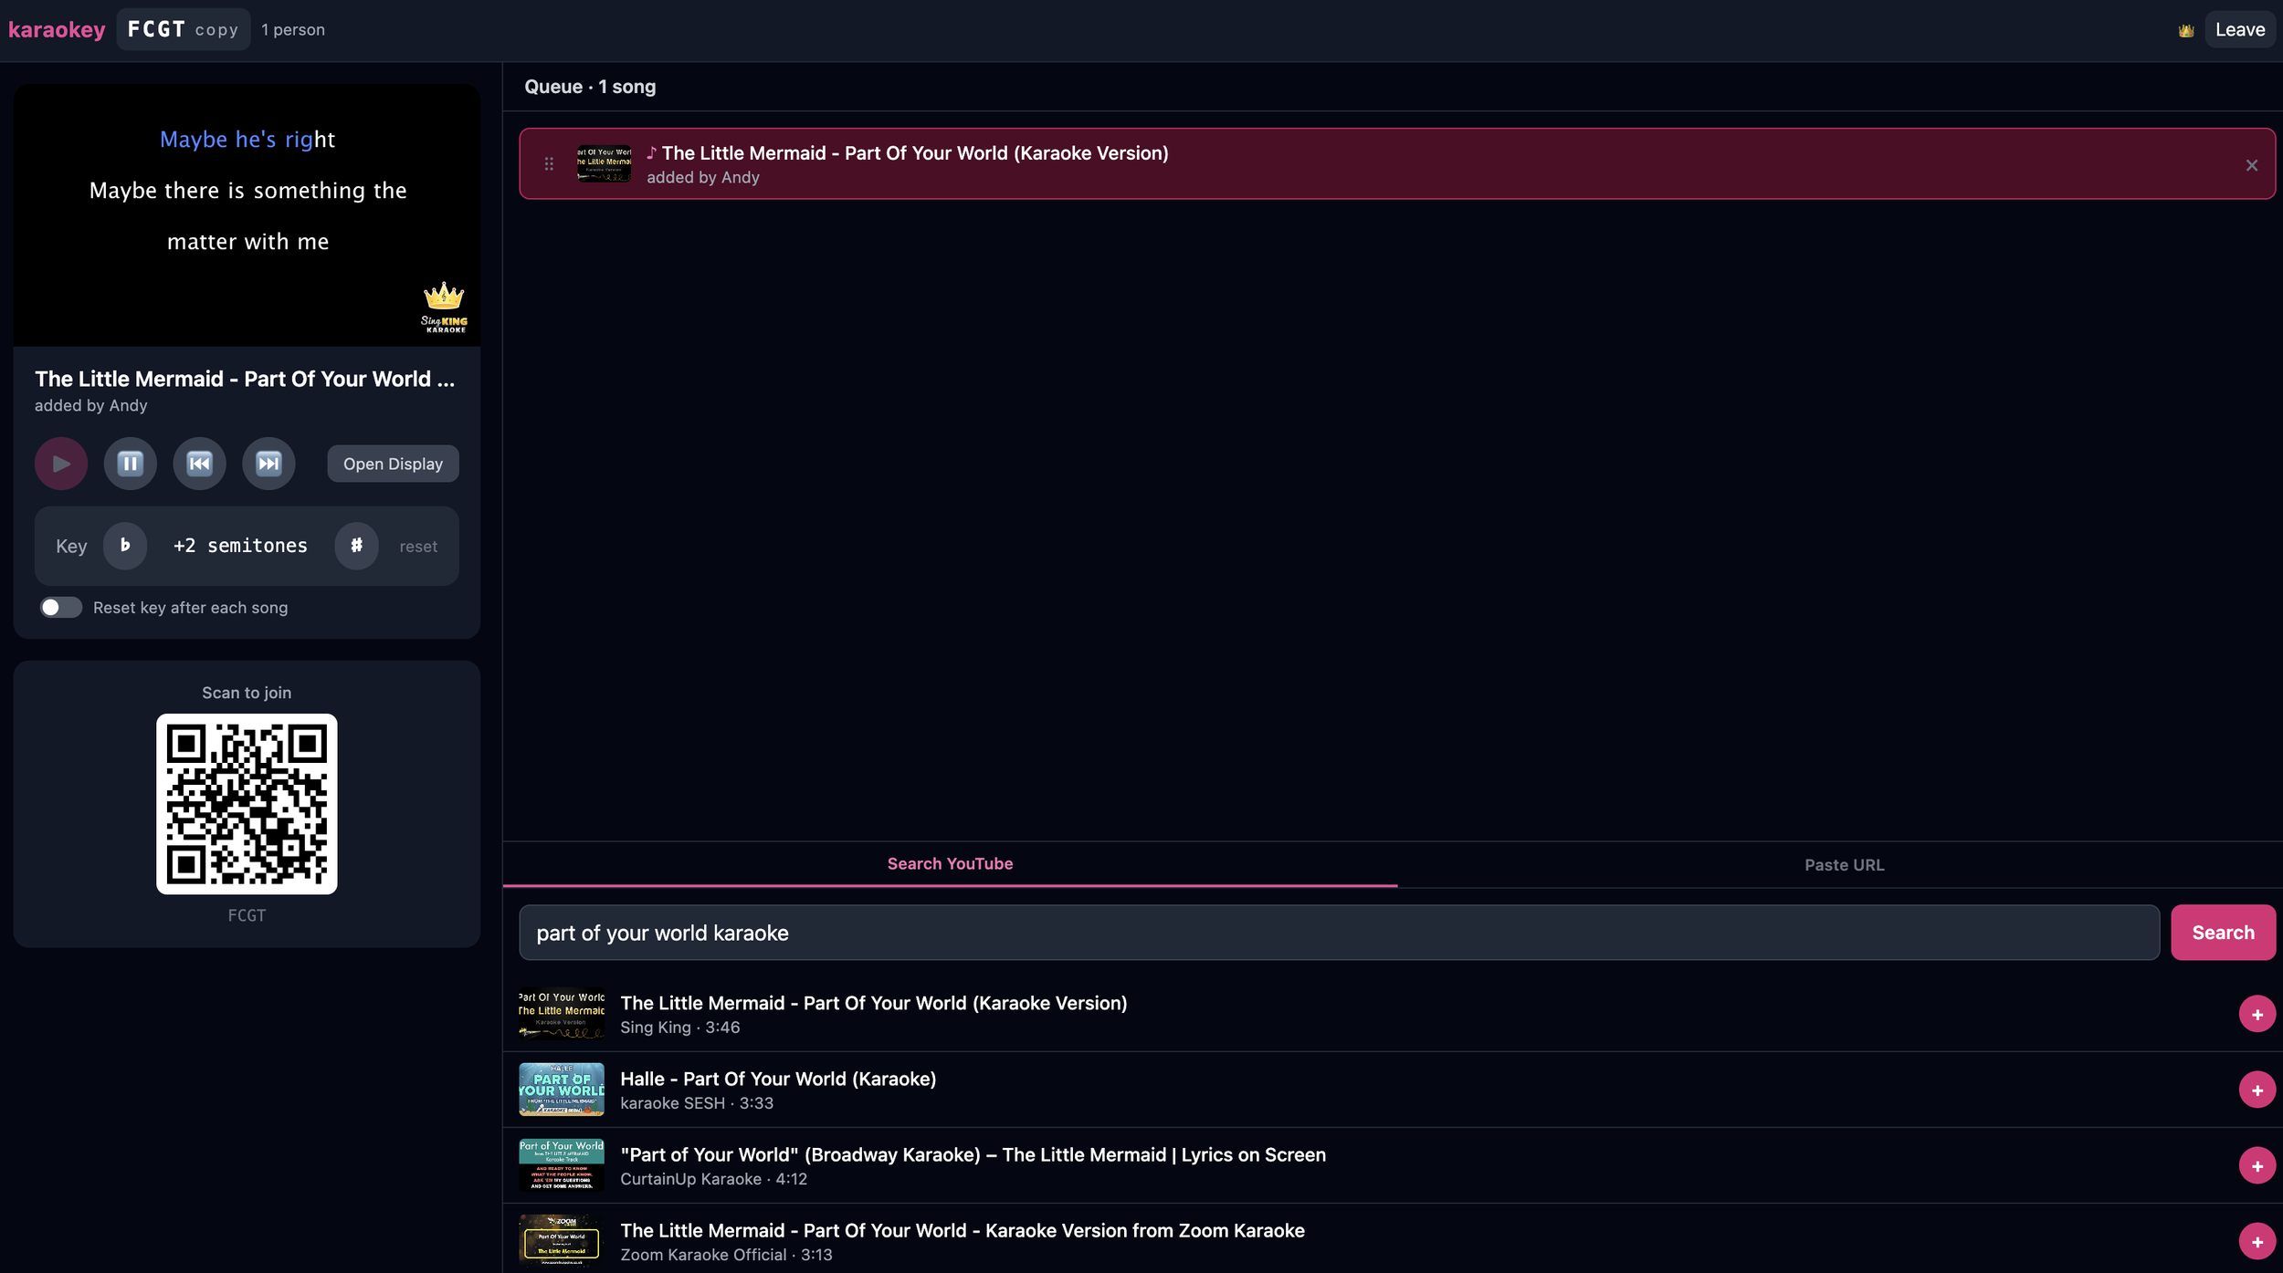Reset the key to original

click(418, 547)
